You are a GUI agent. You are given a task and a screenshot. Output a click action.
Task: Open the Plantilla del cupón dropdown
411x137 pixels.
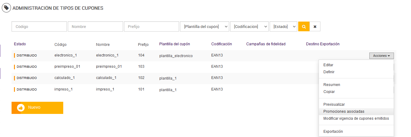click(204, 26)
